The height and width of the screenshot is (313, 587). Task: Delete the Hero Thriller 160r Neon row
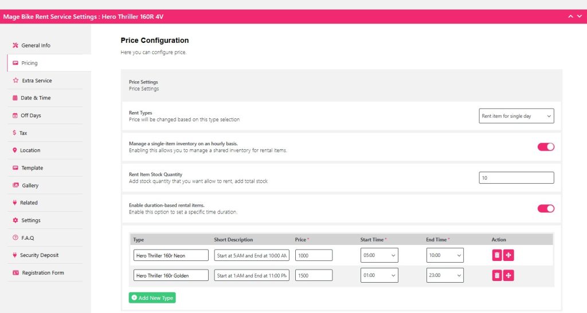pyautogui.click(x=497, y=255)
